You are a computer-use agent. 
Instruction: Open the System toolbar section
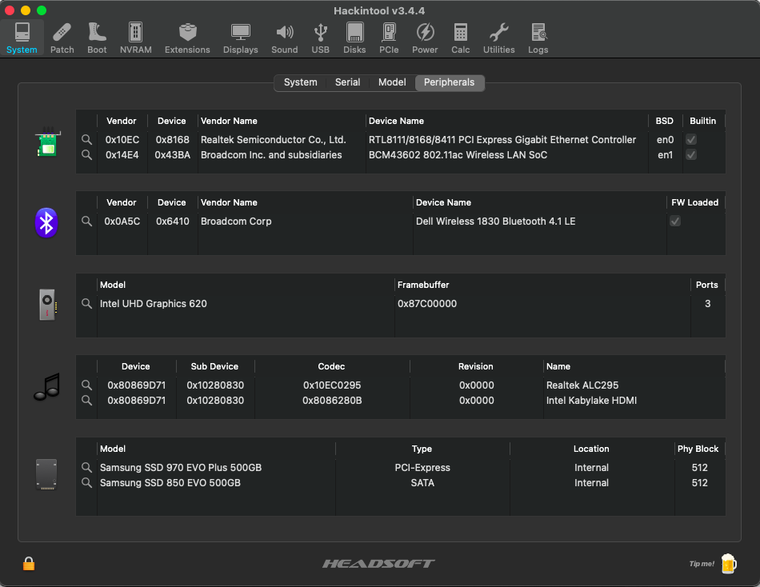pos(22,38)
